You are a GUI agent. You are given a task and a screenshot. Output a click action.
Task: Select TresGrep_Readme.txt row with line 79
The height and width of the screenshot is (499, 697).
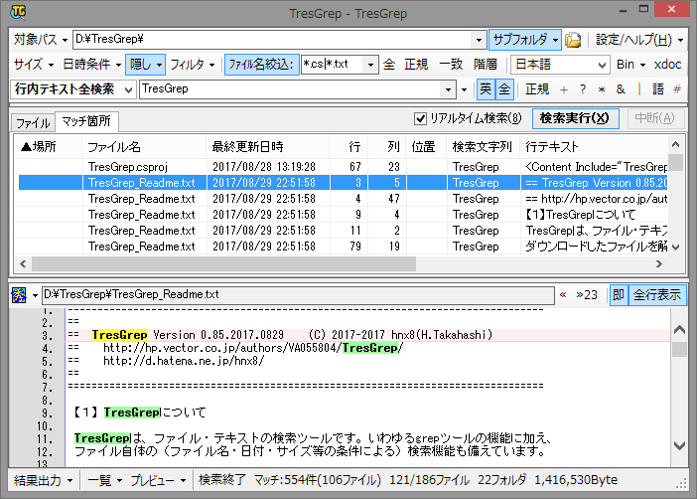pos(342,247)
